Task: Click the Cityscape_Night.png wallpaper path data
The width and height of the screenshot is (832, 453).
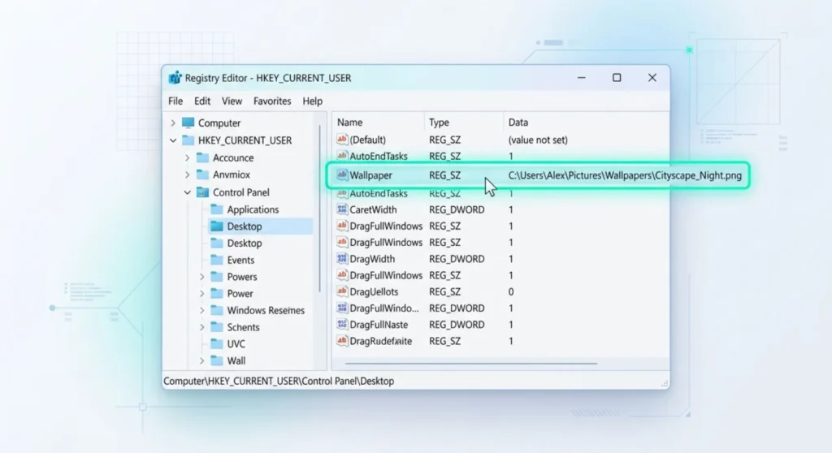Action: [x=625, y=175]
